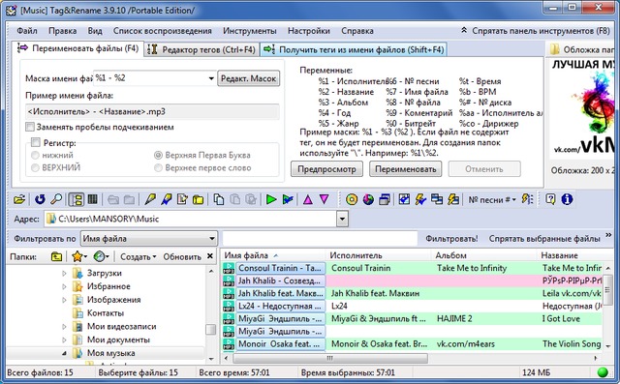Click the blue refresh arrow icon

pyautogui.click(x=40, y=199)
